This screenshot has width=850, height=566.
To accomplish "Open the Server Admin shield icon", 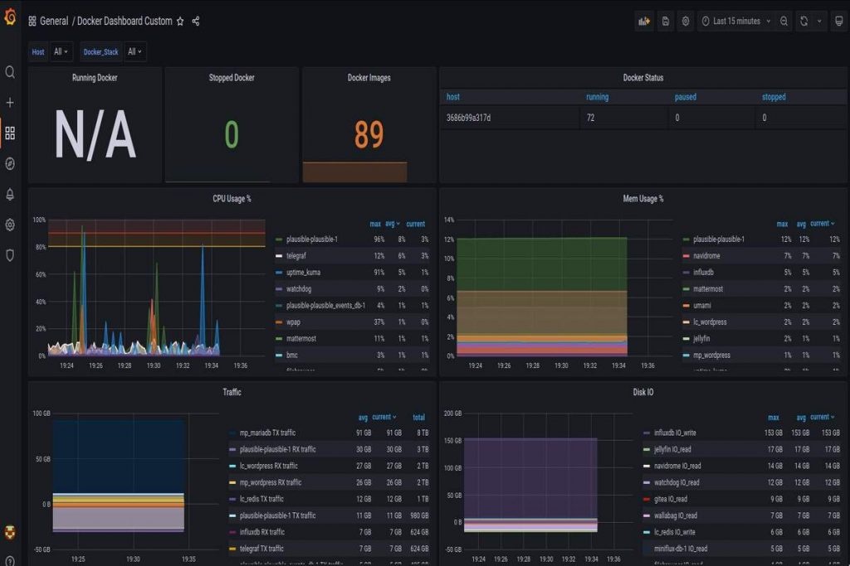I will pyautogui.click(x=10, y=255).
